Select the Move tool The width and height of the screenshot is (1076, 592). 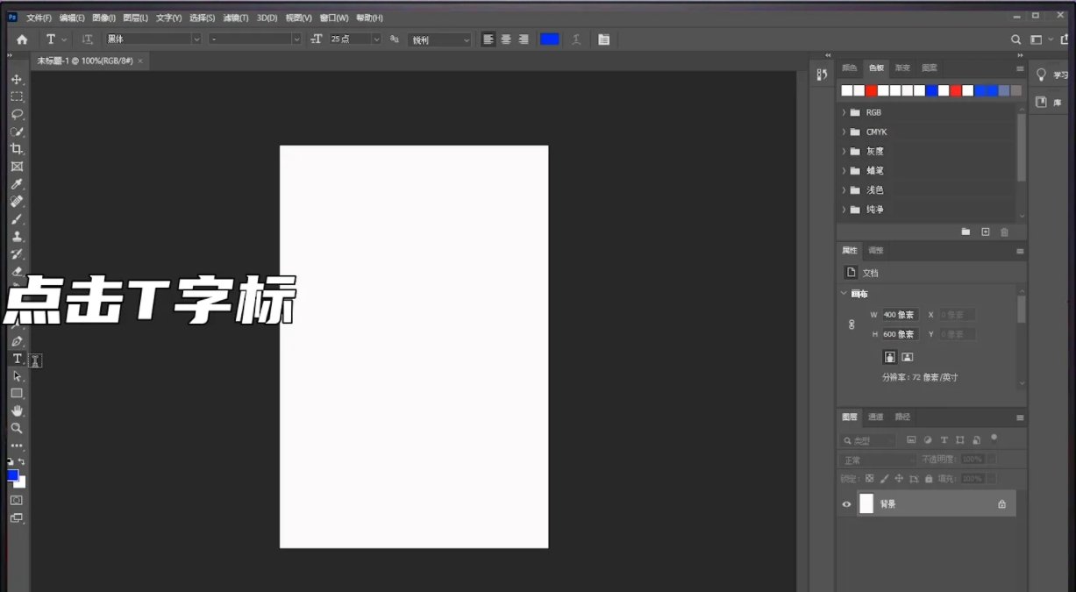pyautogui.click(x=17, y=79)
